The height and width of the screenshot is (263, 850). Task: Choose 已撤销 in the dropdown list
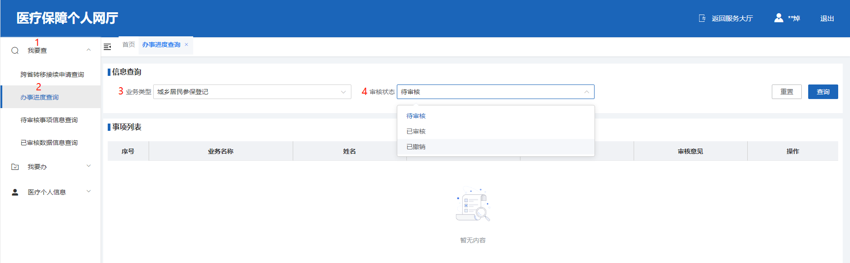[x=416, y=147]
